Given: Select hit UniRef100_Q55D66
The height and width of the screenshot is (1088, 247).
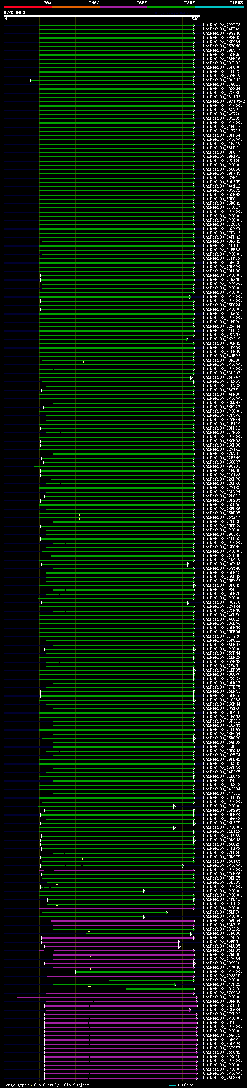Looking at the screenshot, I should 222,505.
